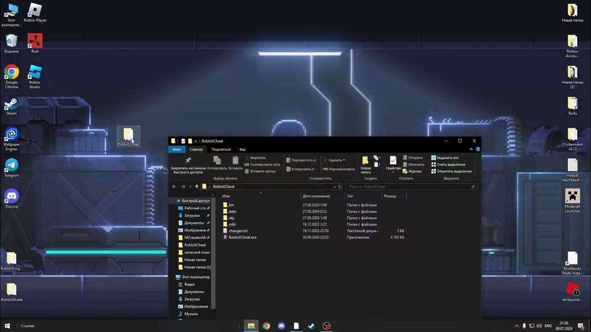Click the Вставить ribbon button
Screen dimensions: 591x332
[235, 163]
